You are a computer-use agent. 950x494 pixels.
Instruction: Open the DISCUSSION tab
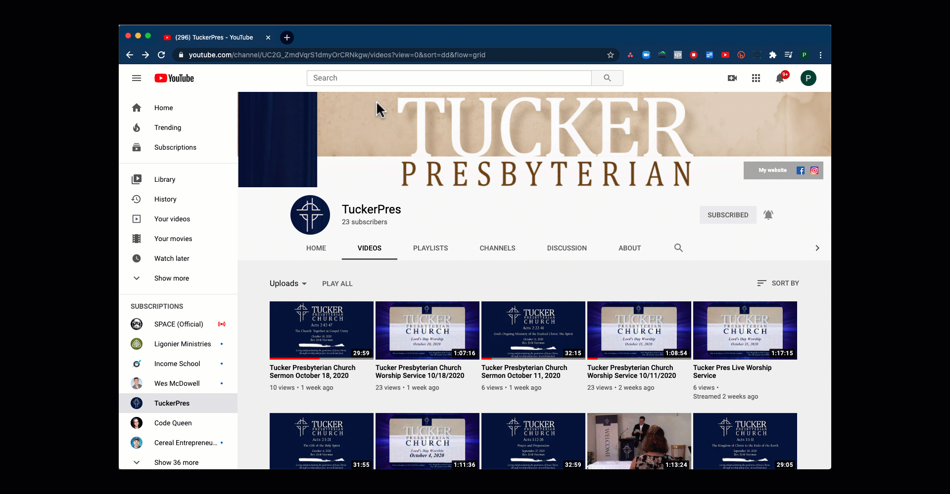[x=567, y=248]
